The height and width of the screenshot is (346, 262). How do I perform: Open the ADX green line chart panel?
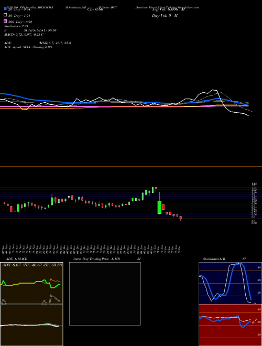(31, 283)
